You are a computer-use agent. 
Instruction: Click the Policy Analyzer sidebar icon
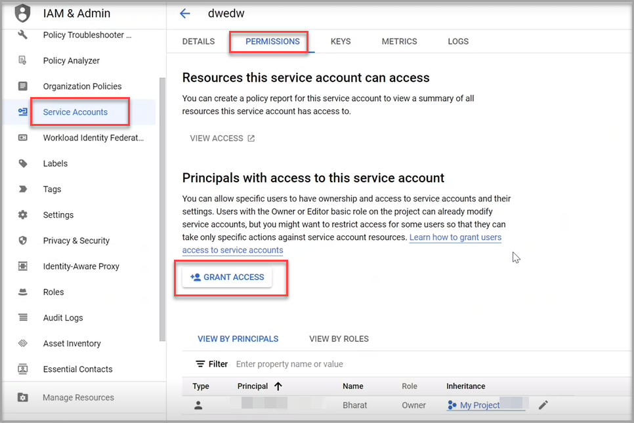pos(23,60)
